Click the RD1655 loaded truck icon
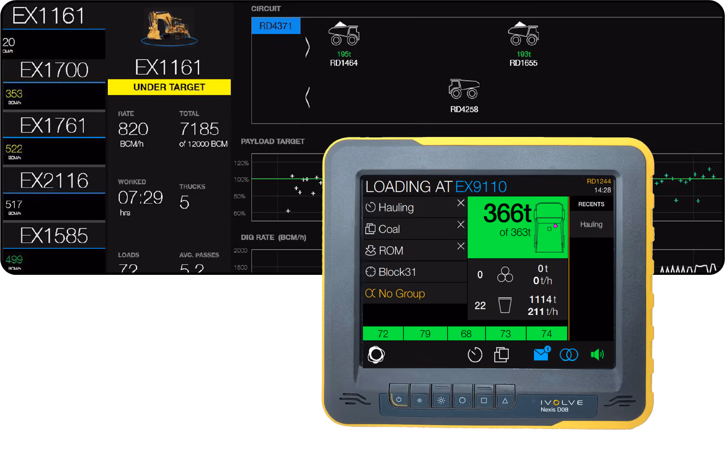Screen dimensions: 725x450 (523, 34)
